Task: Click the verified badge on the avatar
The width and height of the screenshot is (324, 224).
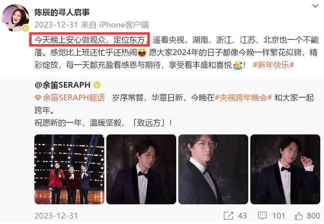Action: (x=26, y=28)
